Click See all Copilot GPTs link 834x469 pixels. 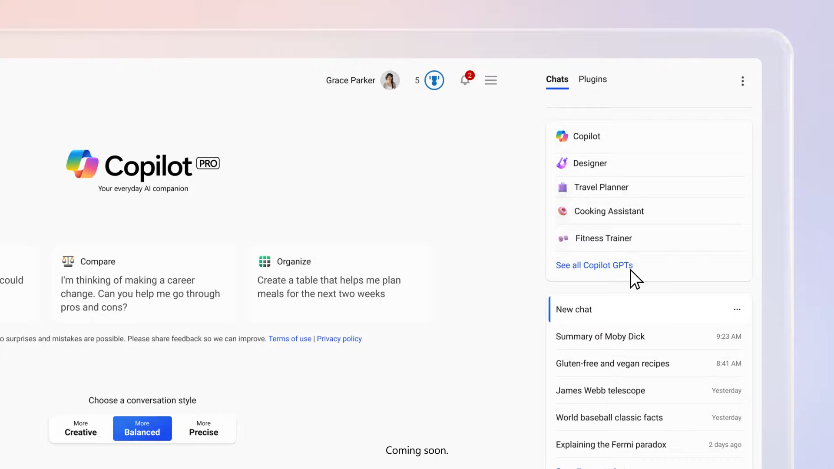pos(594,265)
